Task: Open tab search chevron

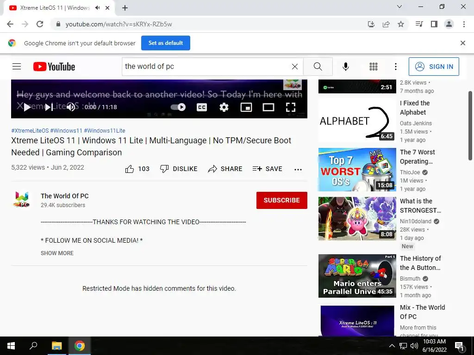Action: [x=399, y=6]
